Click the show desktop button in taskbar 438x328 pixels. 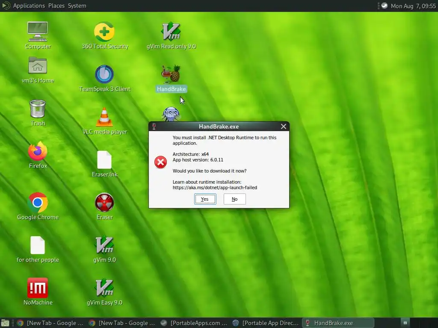pos(5,323)
